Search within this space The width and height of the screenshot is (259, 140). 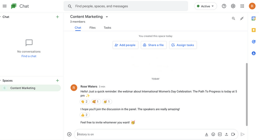pos(233,18)
